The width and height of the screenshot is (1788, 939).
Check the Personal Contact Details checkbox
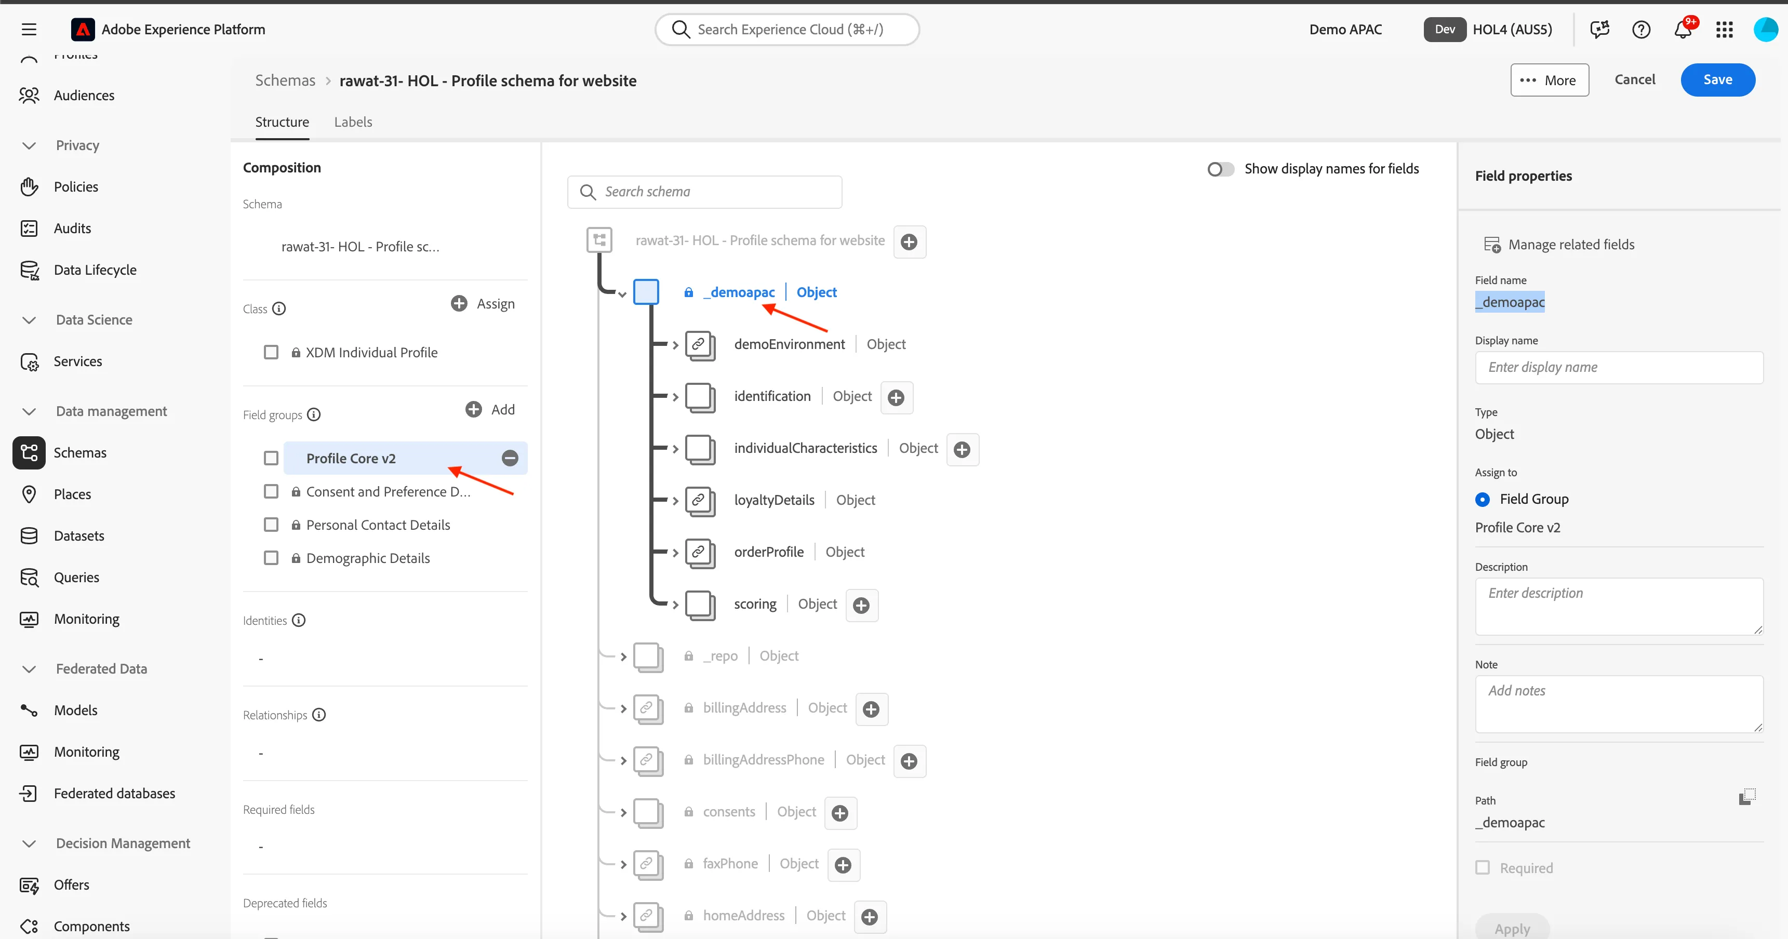click(x=271, y=525)
